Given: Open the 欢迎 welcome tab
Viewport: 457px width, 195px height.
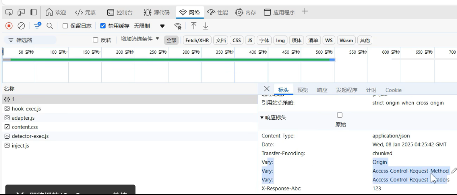Looking at the screenshot, I should [x=56, y=13].
